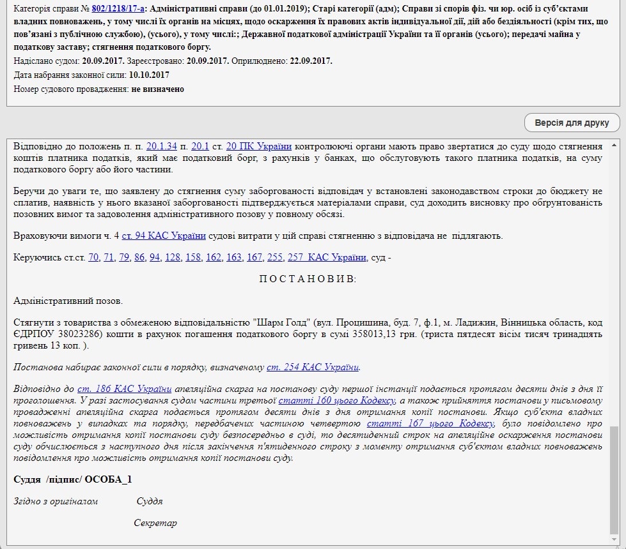This screenshot has width=626, height=549.
Task: Click article 128 link
Action: click(173, 257)
